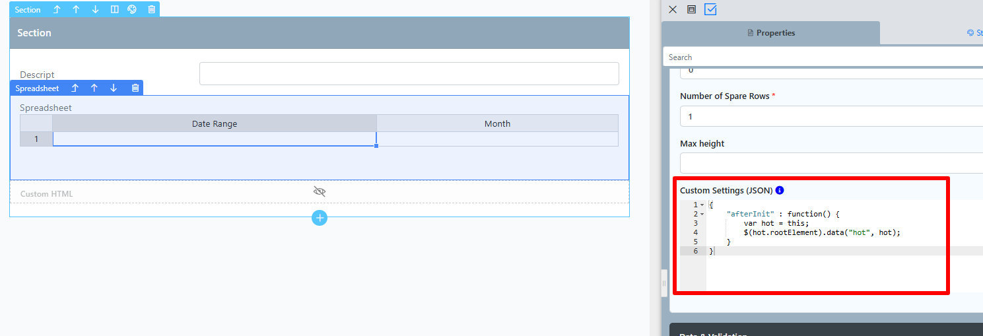The height and width of the screenshot is (336, 983).
Task: Toggle the hidden eye icon on Custom HTML
Action: (x=320, y=191)
